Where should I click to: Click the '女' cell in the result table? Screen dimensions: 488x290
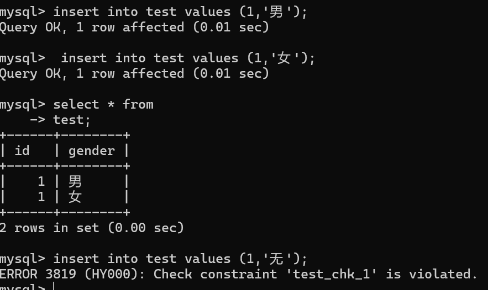75,197
